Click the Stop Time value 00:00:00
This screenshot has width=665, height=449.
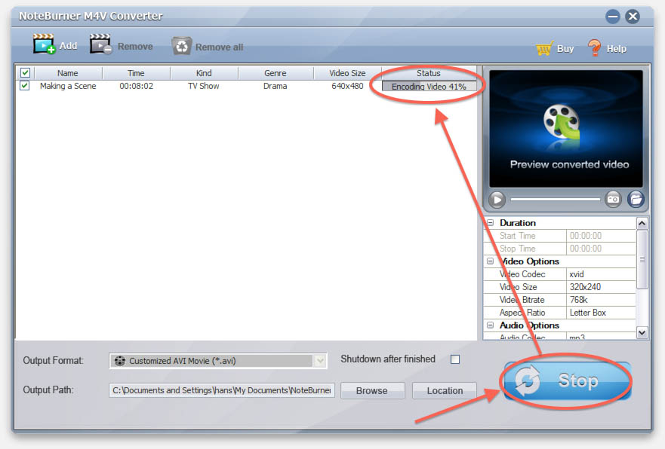(601, 249)
